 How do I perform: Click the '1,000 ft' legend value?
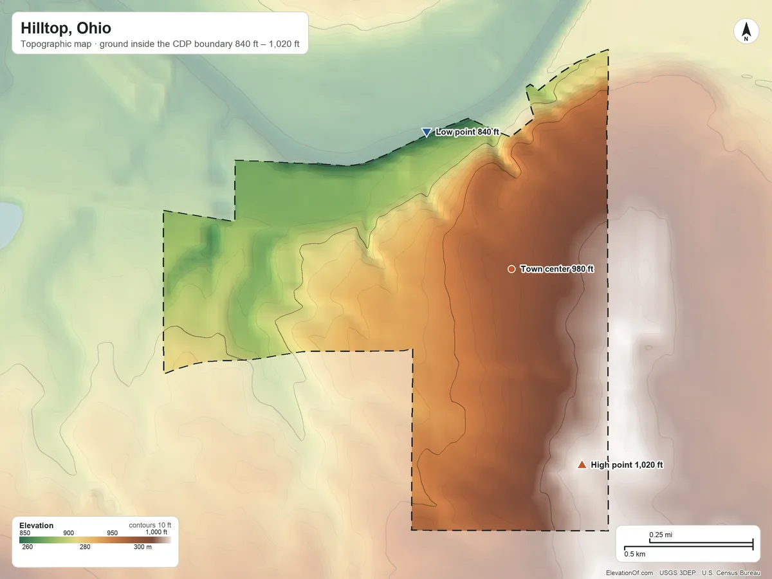pos(156,532)
